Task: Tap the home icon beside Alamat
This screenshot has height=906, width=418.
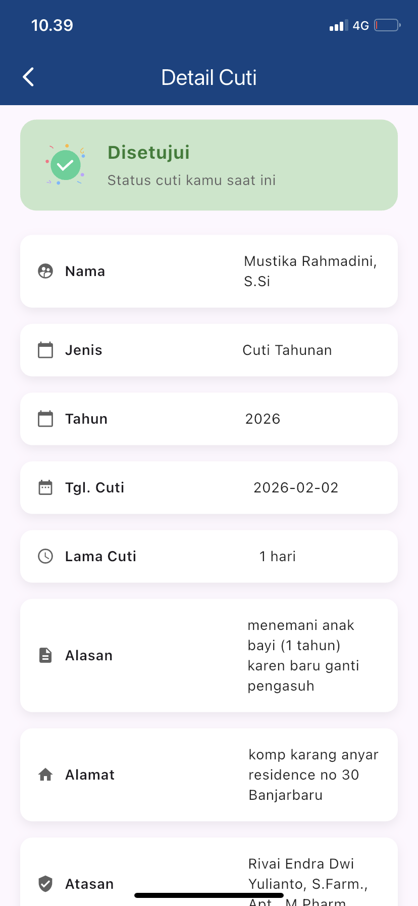Action: 45,775
